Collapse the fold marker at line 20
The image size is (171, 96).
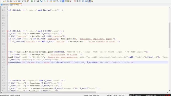click(7, 10)
